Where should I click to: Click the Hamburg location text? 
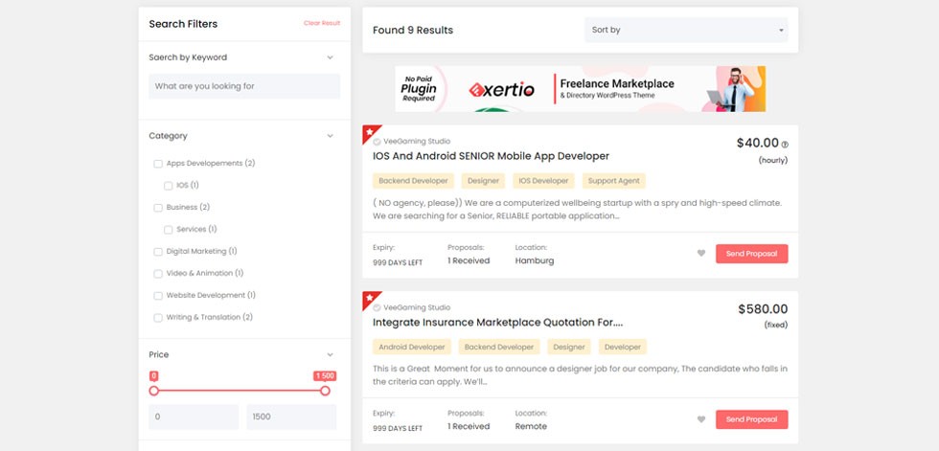point(535,260)
